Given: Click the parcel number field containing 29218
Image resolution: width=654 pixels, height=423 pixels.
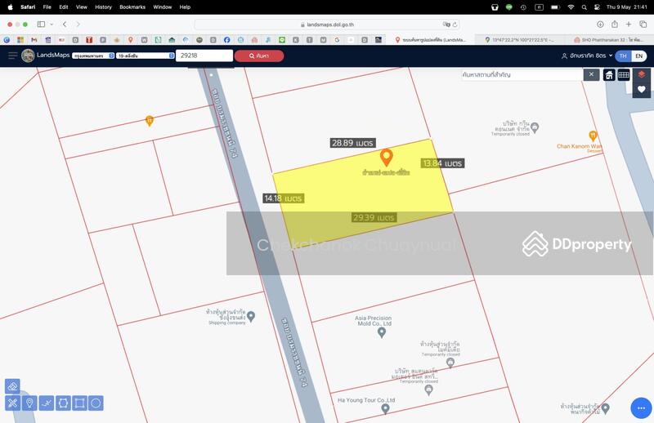Looking at the screenshot, I should click(204, 56).
